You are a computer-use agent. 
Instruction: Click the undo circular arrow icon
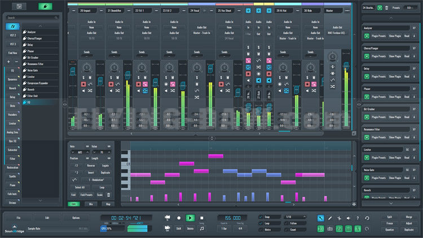(x=367, y=218)
